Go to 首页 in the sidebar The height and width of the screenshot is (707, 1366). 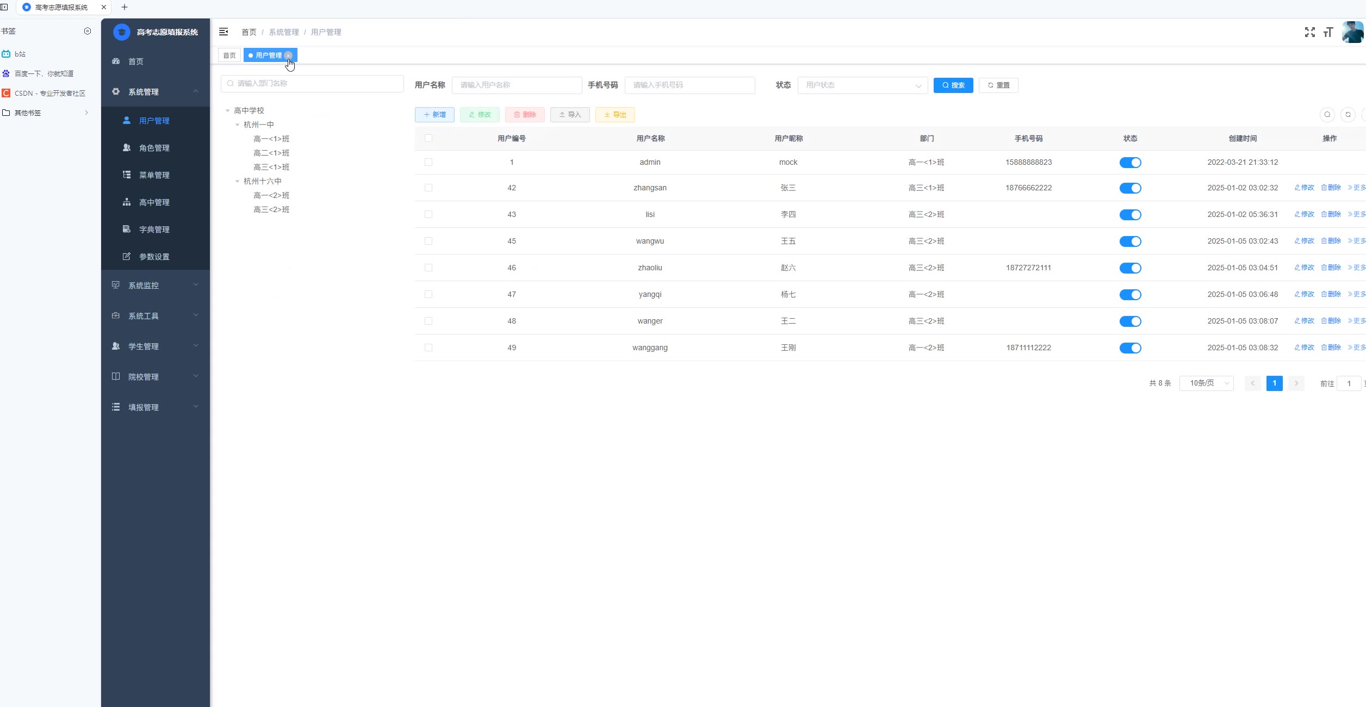156,61
